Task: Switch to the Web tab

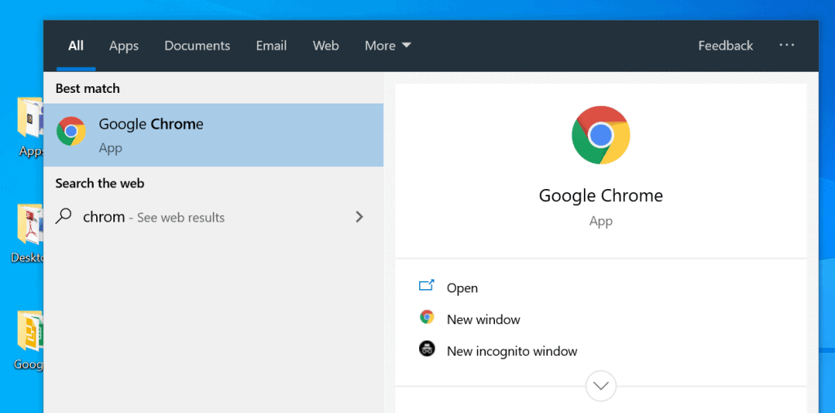Action: (x=325, y=46)
